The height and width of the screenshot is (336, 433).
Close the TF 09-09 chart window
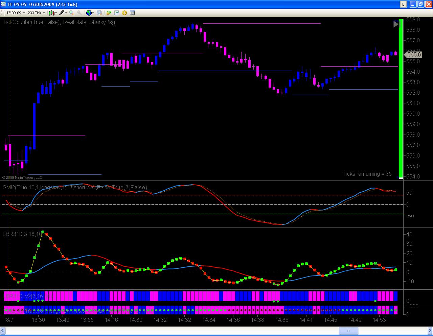[428, 4]
